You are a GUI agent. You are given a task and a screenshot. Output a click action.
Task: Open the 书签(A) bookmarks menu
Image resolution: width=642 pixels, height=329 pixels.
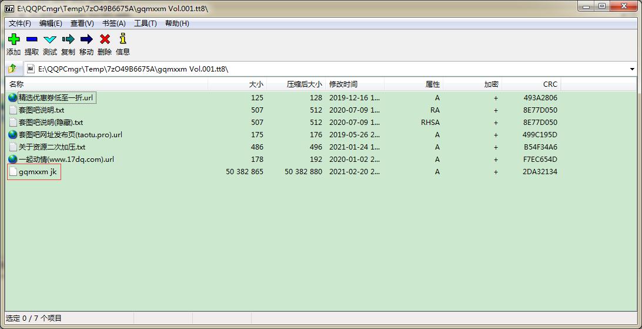point(113,23)
